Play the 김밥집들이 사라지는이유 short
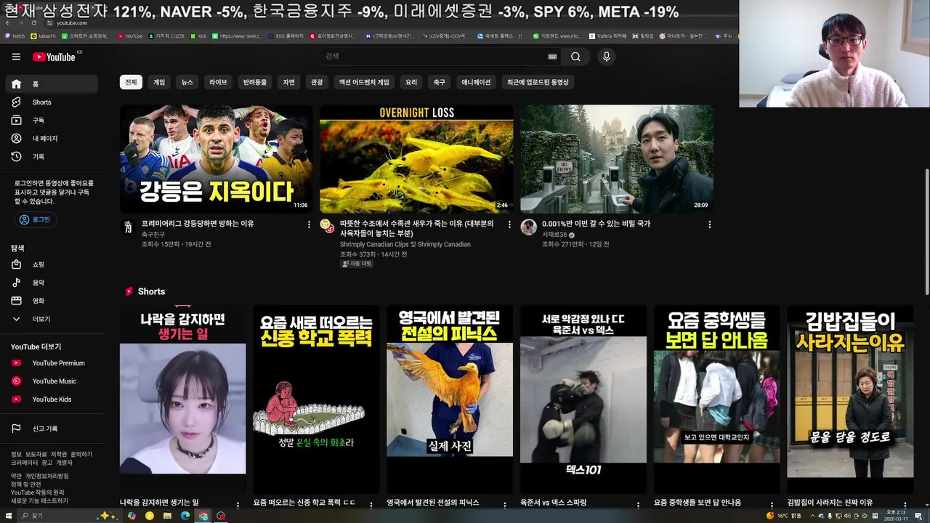930x523 pixels. [x=850, y=399]
